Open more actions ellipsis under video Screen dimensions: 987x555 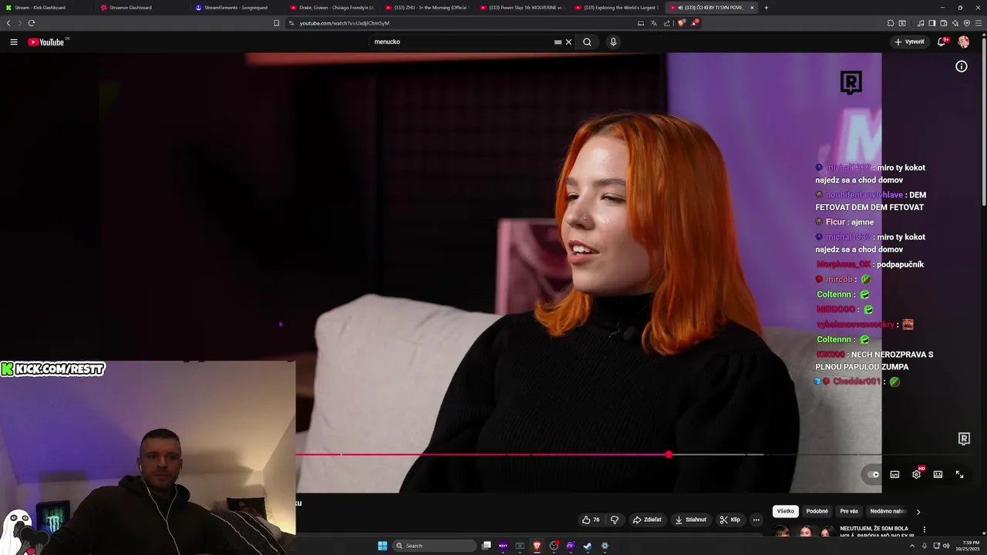point(756,520)
